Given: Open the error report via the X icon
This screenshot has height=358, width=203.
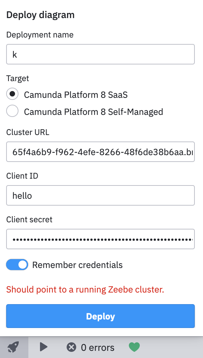Looking at the screenshot, I should 72,347.
